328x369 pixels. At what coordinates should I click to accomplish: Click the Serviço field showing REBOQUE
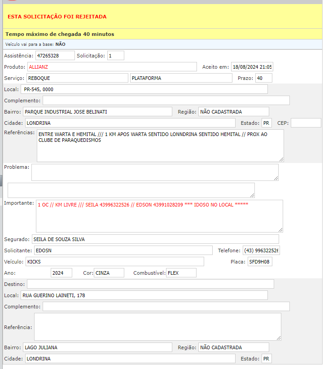(77, 78)
